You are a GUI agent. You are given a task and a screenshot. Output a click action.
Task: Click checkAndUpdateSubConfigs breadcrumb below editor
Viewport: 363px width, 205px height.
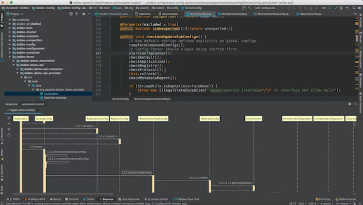152,99
